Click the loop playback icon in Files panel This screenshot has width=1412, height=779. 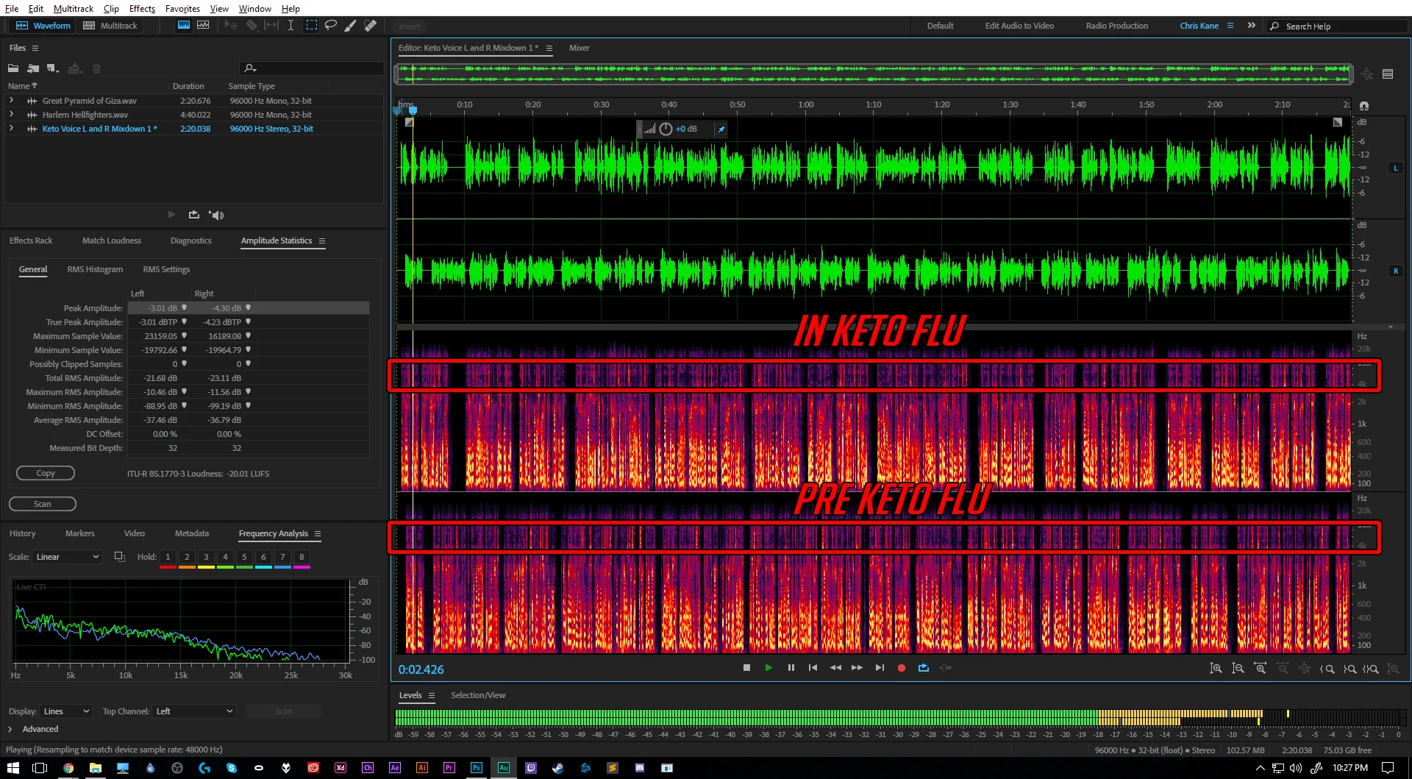(x=194, y=215)
